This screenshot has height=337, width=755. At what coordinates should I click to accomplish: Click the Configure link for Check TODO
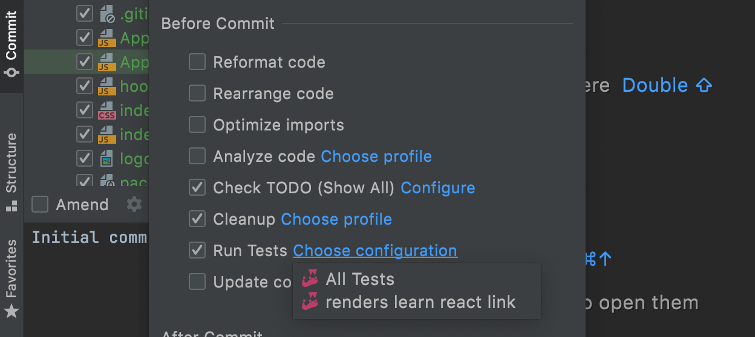click(438, 188)
